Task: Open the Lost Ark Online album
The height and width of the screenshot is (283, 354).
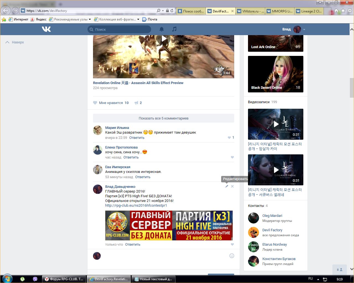Action: pos(276,43)
